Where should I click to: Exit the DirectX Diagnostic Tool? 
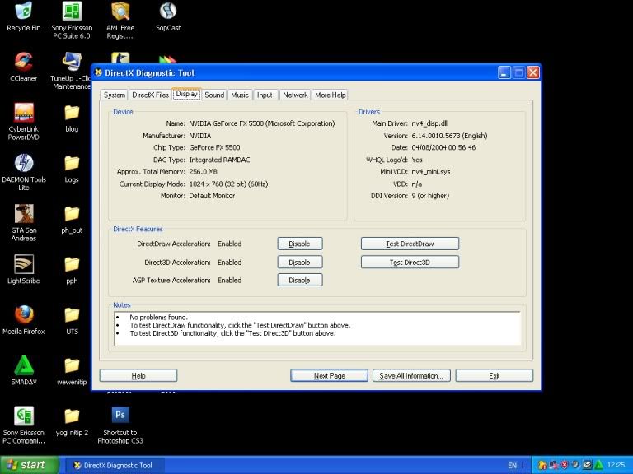495,375
